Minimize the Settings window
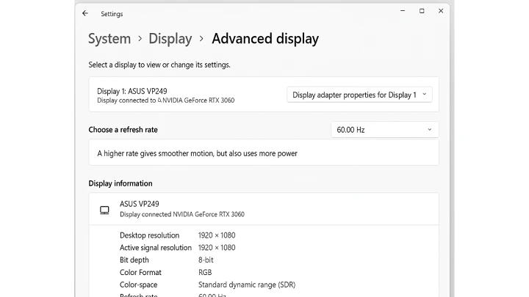The height and width of the screenshot is (297, 529). pyautogui.click(x=403, y=11)
